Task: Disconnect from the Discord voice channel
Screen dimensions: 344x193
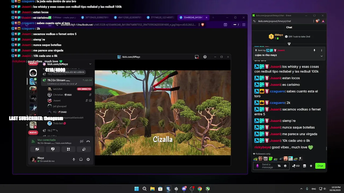Action: coord(88,142)
